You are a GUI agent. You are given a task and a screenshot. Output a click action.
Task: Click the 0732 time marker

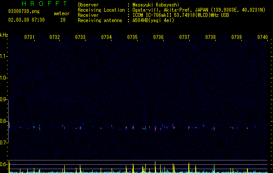click(55, 37)
